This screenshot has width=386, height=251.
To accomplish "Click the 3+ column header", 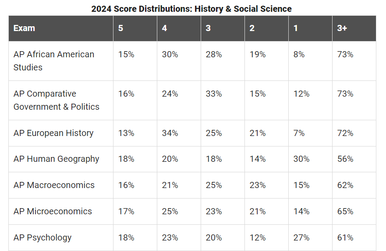I will [342, 28].
